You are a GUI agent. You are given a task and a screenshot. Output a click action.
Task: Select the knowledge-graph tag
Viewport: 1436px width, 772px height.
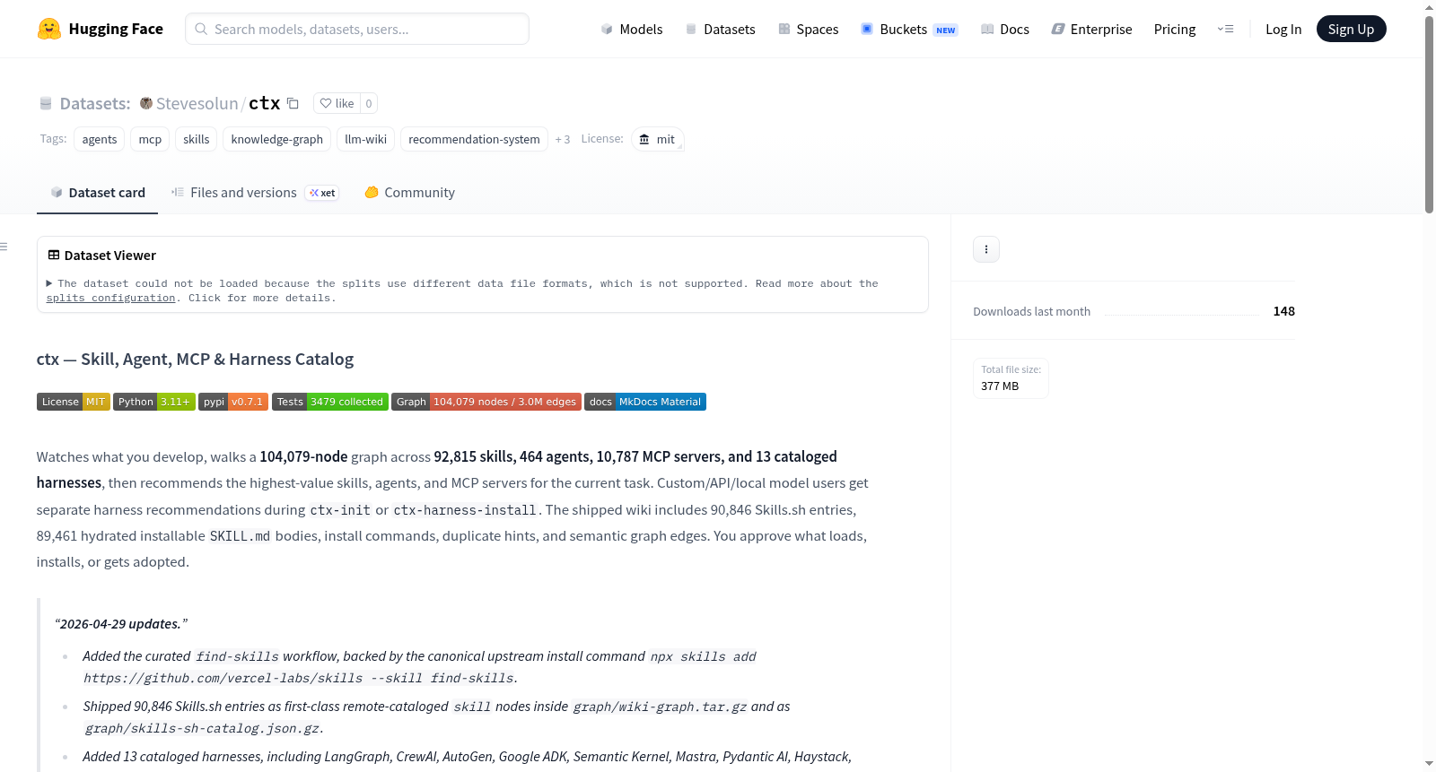[x=277, y=139]
